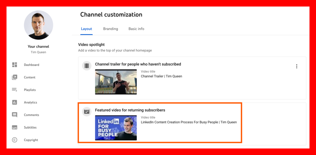Open the Comments speech bubble icon
316x155 pixels.
[15, 115]
